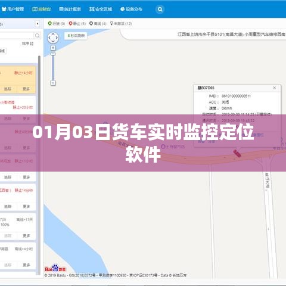
Task: Filter vehicles by 行驶 (0)
Action: coord(57,24)
